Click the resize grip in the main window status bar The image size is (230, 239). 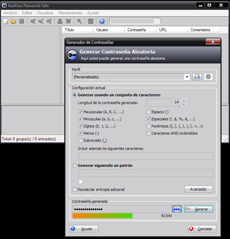click(x=226, y=140)
